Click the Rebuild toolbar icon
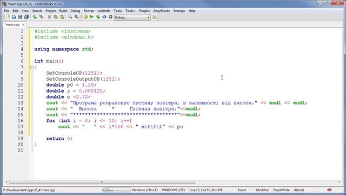This screenshot has height=195, width=346. tap(104, 17)
